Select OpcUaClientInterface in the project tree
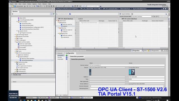The width and height of the screenshot is (179, 101). 27,60
